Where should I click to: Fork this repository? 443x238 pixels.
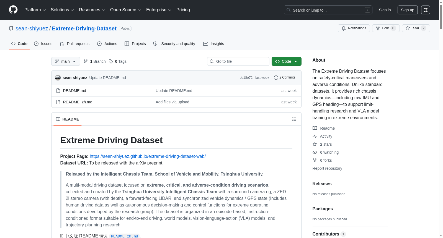coord(386,28)
